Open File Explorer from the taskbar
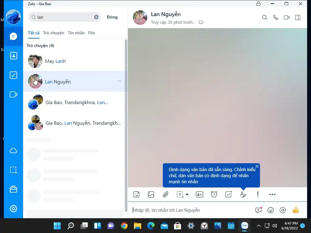 138,226
